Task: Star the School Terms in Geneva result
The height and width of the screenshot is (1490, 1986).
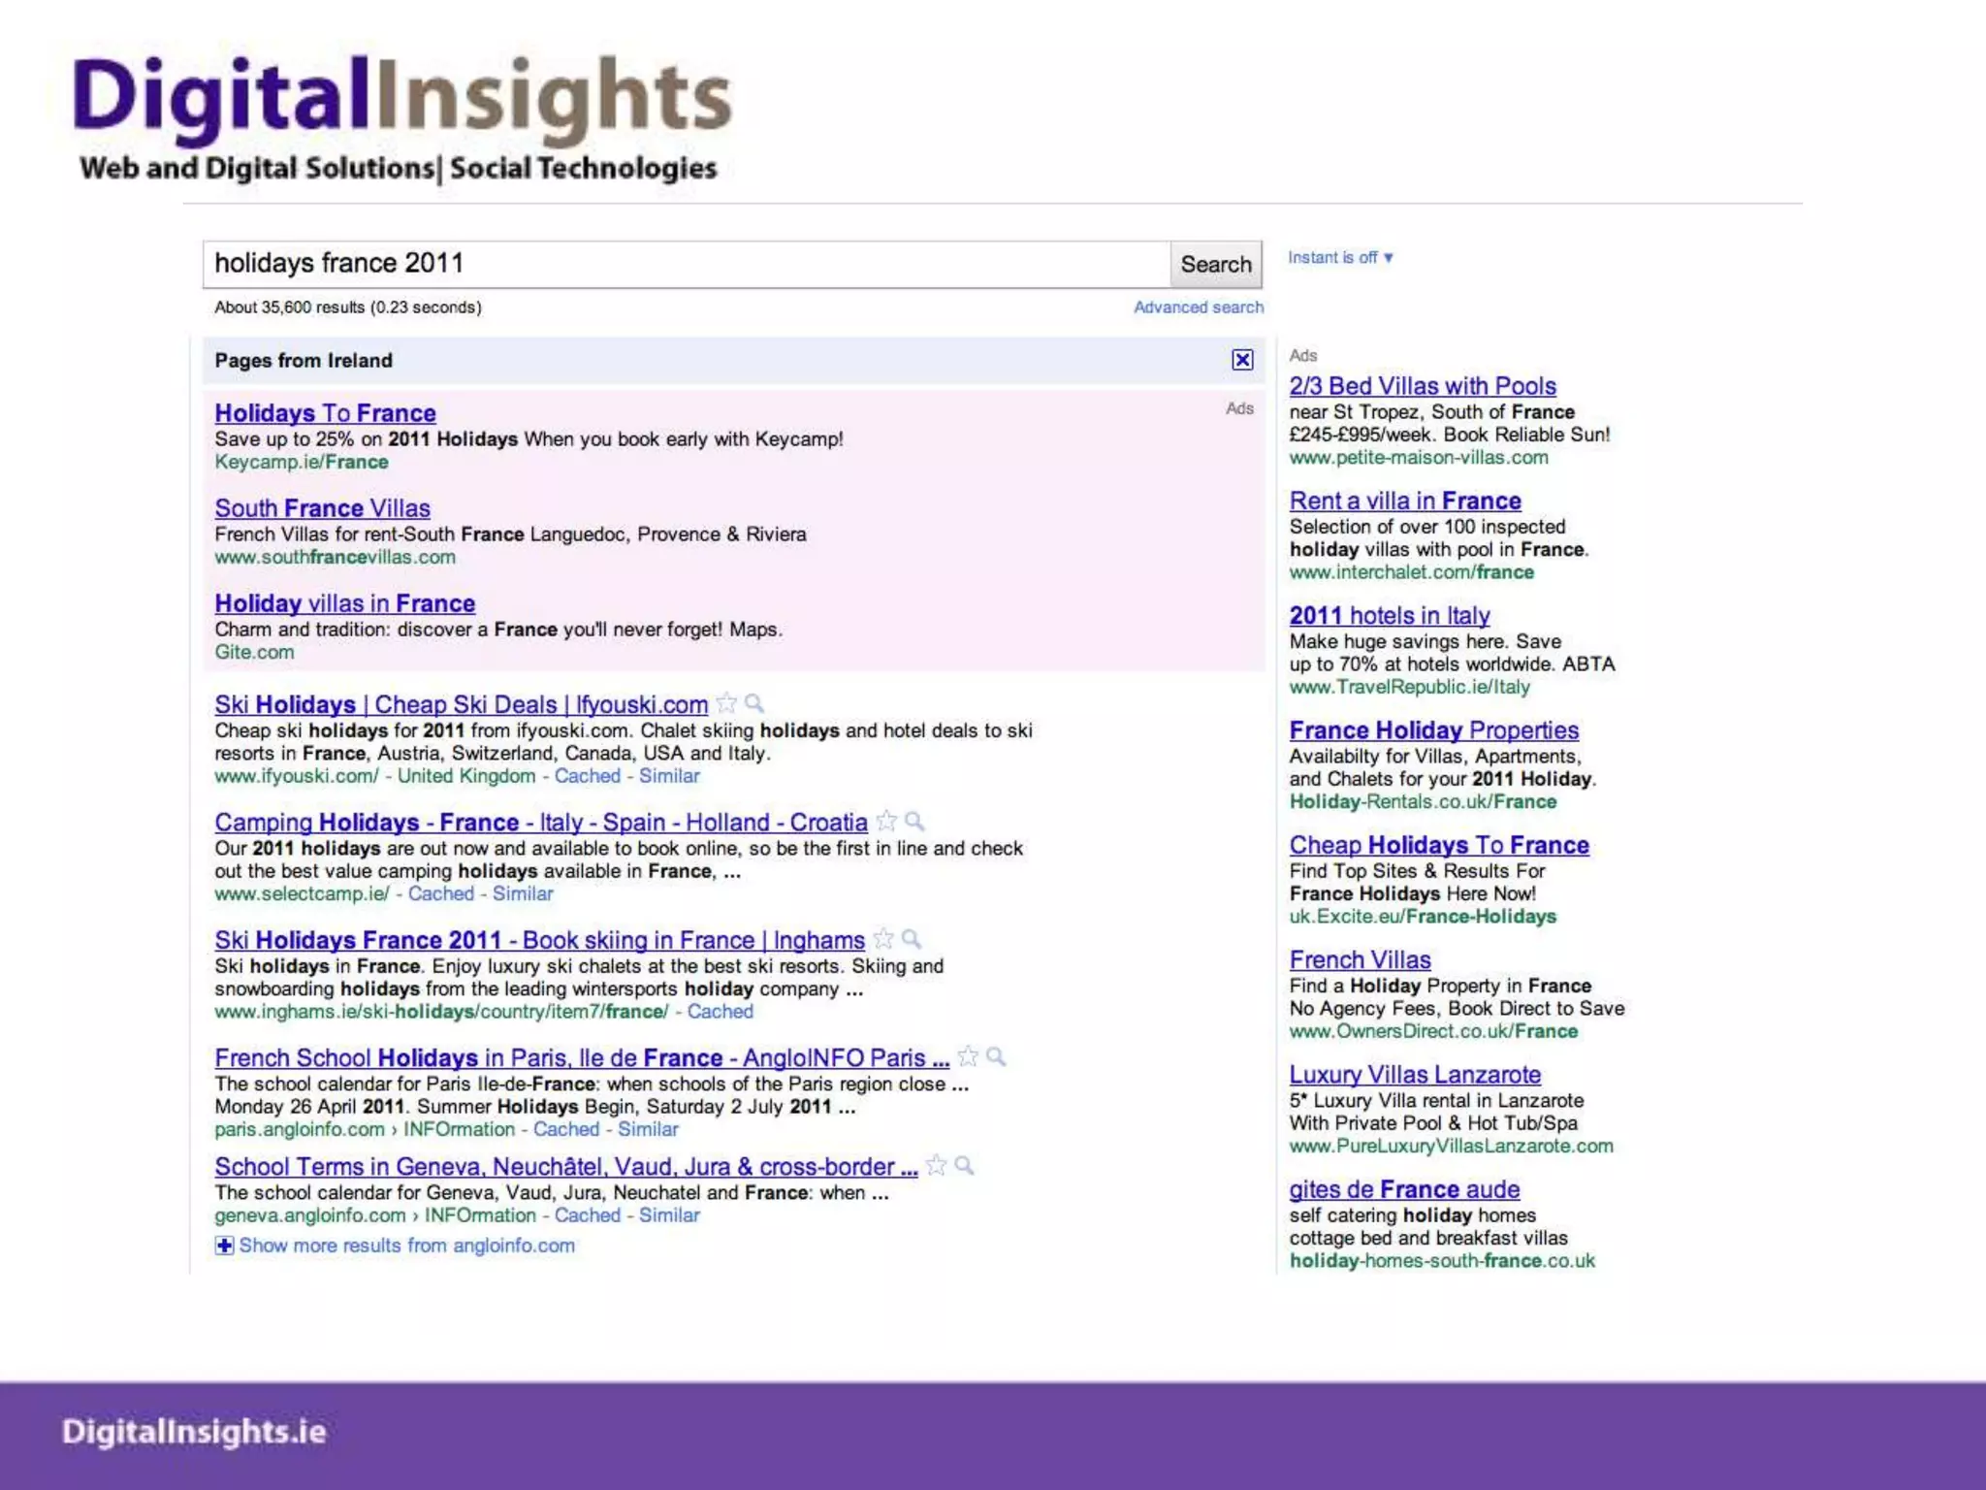Action: coord(936,1165)
